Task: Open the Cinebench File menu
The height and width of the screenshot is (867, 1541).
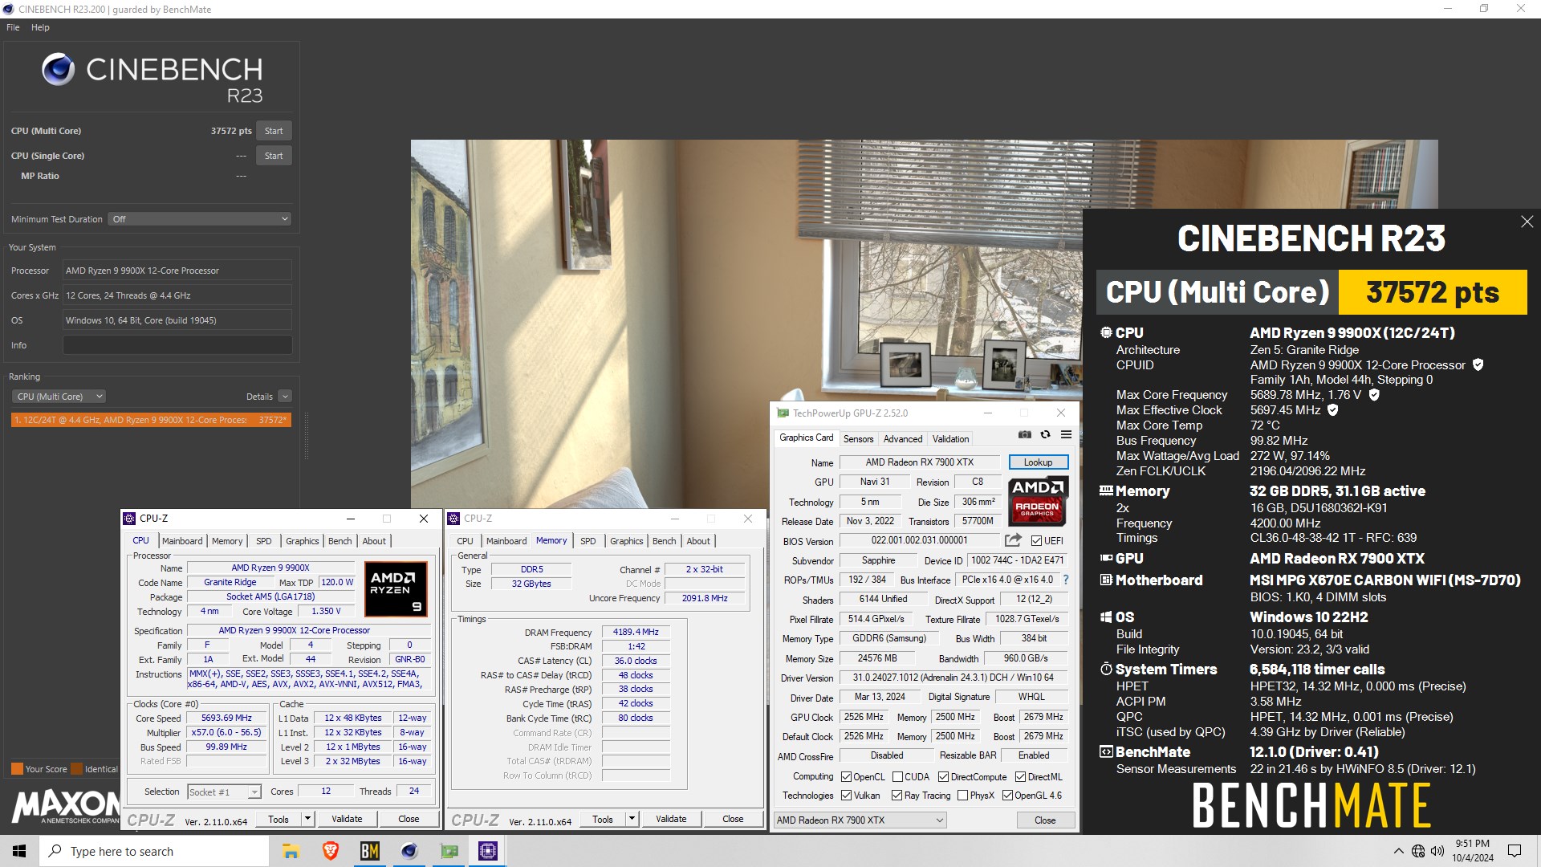Action: [x=13, y=27]
